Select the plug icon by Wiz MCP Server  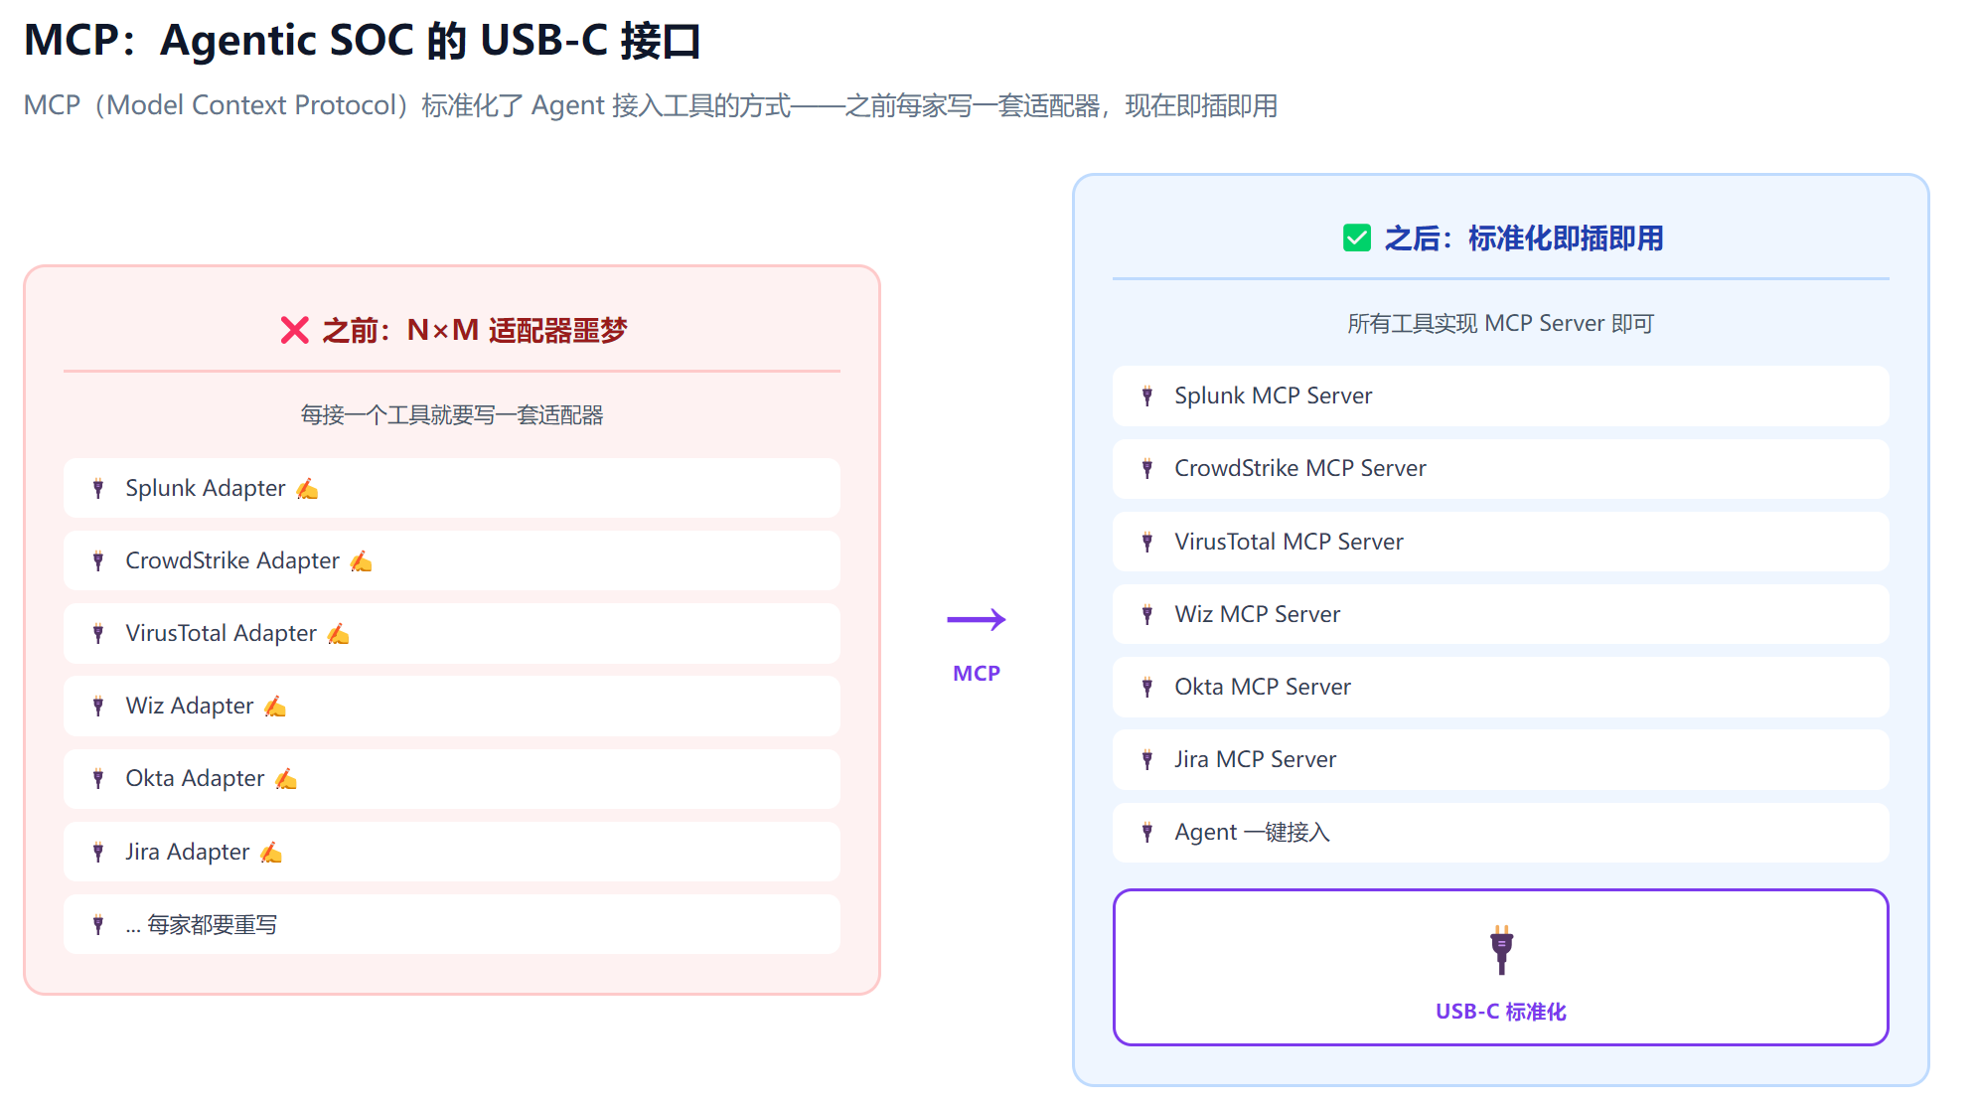[x=1147, y=614]
